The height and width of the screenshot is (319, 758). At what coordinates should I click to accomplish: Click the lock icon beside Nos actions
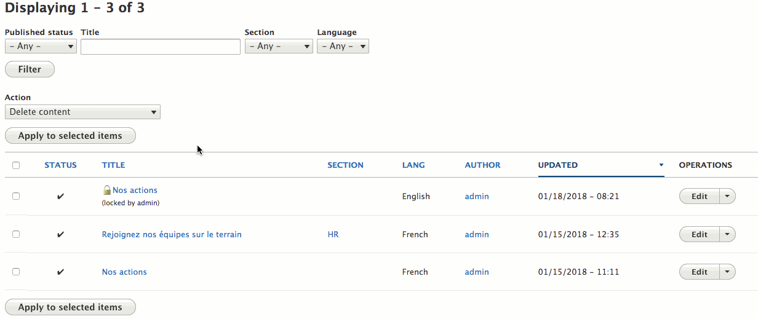click(106, 190)
